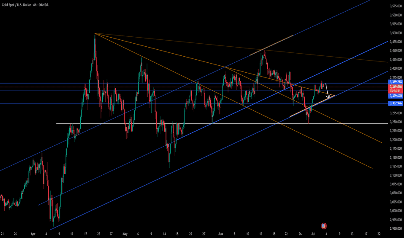This screenshot has height=238, width=404.
Task: Select the blue 3,359.288 price label
Action: (396, 82)
